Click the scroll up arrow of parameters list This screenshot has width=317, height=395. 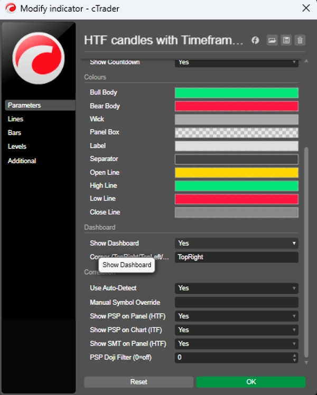click(x=306, y=61)
